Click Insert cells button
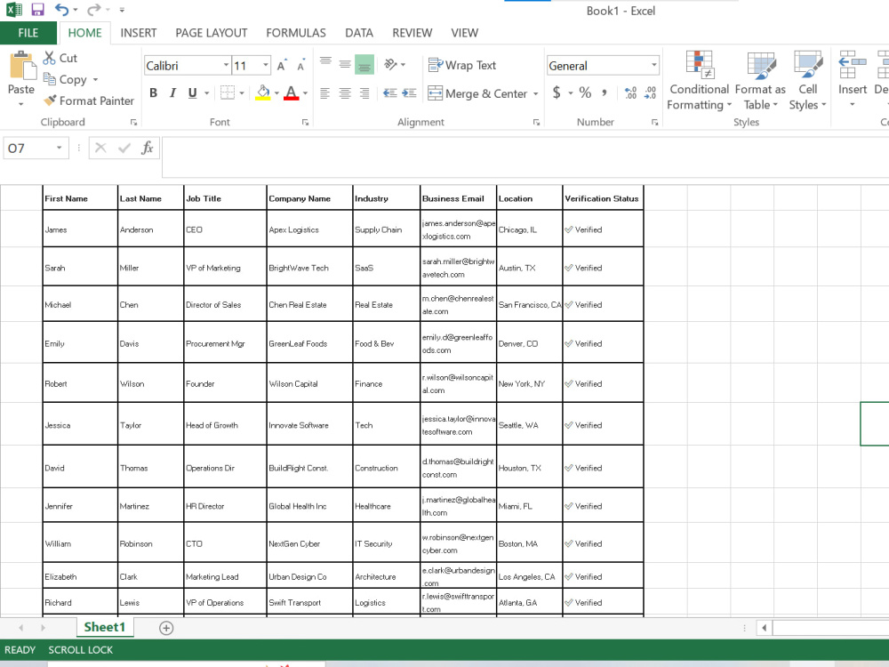Image resolution: width=889 pixels, height=667 pixels. coord(853,79)
